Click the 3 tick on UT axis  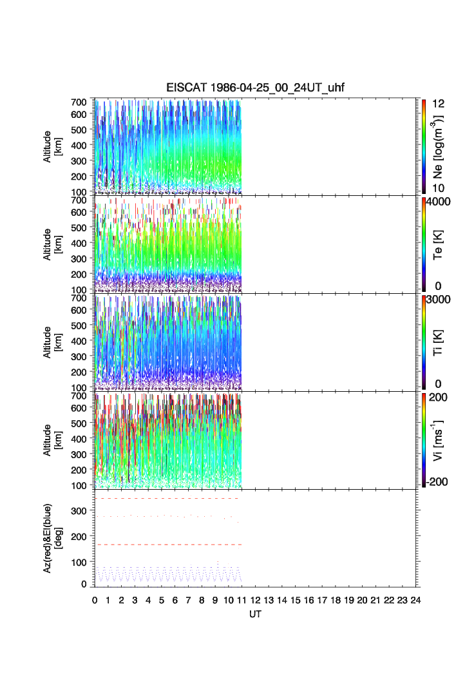pyautogui.click(x=135, y=600)
